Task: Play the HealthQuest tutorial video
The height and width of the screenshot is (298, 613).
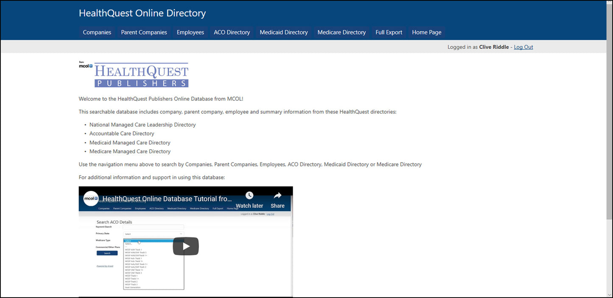Action: click(x=185, y=246)
